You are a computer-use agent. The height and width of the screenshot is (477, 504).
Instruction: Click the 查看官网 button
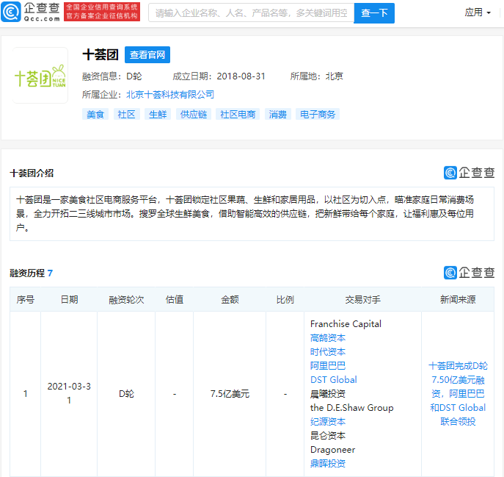[x=147, y=55]
